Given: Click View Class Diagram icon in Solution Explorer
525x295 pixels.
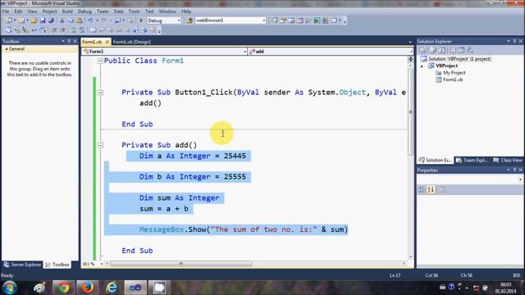Looking at the screenshot, I should (x=470, y=50).
